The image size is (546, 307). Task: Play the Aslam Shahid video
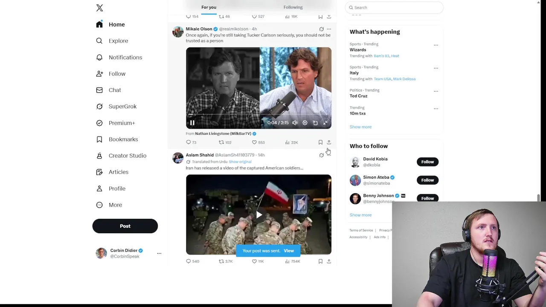click(258, 215)
